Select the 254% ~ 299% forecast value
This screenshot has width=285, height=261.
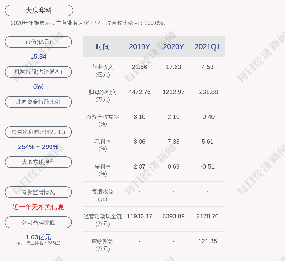tap(38, 147)
